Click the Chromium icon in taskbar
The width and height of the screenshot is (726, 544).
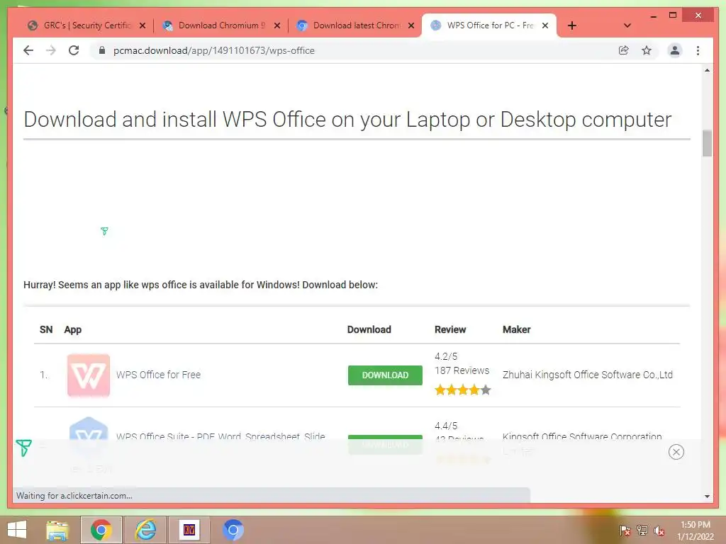click(x=233, y=530)
